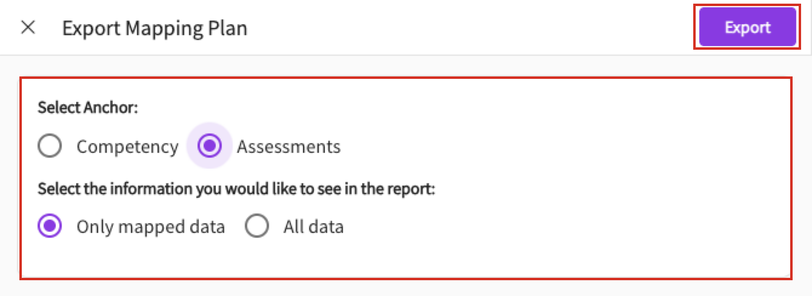The width and height of the screenshot is (812, 296).
Task: Click the word "Mapping" in the title
Action: pyautogui.click(x=154, y=29)
